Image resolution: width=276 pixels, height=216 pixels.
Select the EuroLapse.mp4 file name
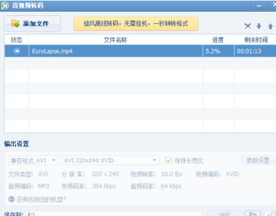[52, 51]
